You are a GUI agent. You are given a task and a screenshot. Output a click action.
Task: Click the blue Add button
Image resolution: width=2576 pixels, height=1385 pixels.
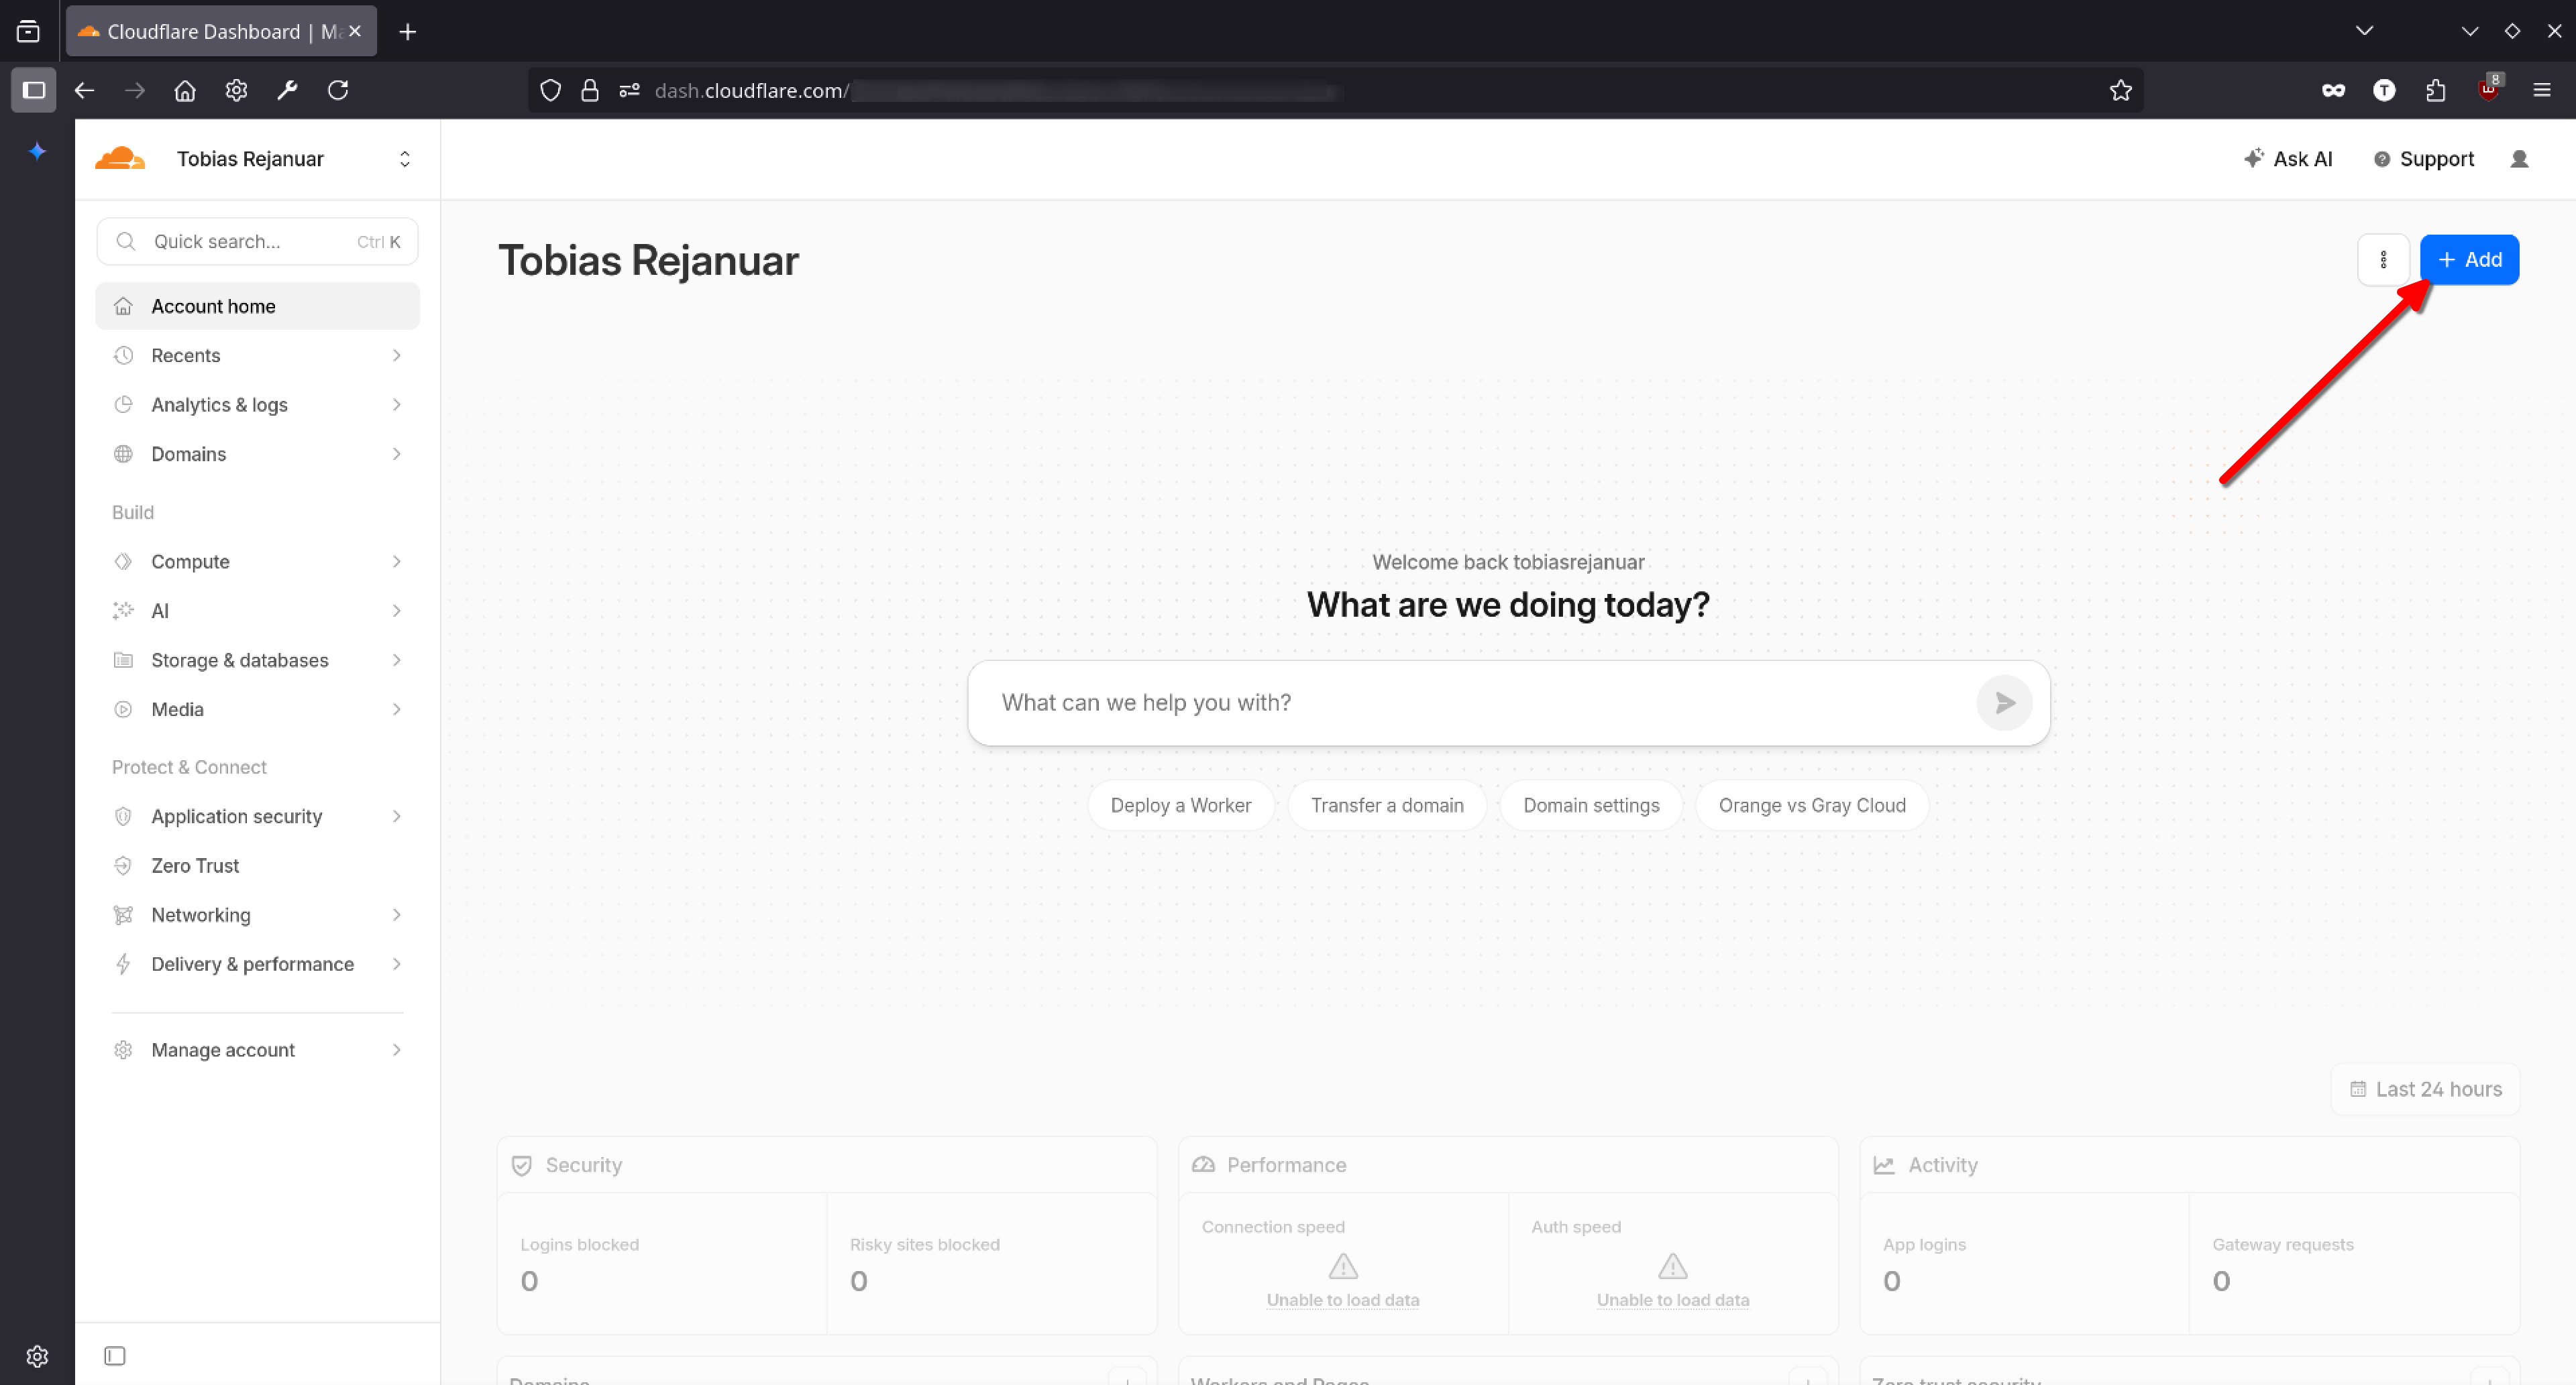coord(2469,260)
